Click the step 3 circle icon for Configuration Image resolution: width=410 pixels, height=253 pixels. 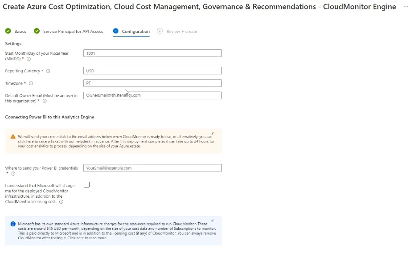(x=115, y=31)
